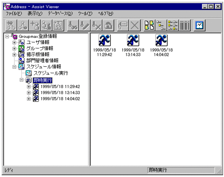Collapse the 即時実行 node
This screenshot has width=224, height=177.
point(22,80)
